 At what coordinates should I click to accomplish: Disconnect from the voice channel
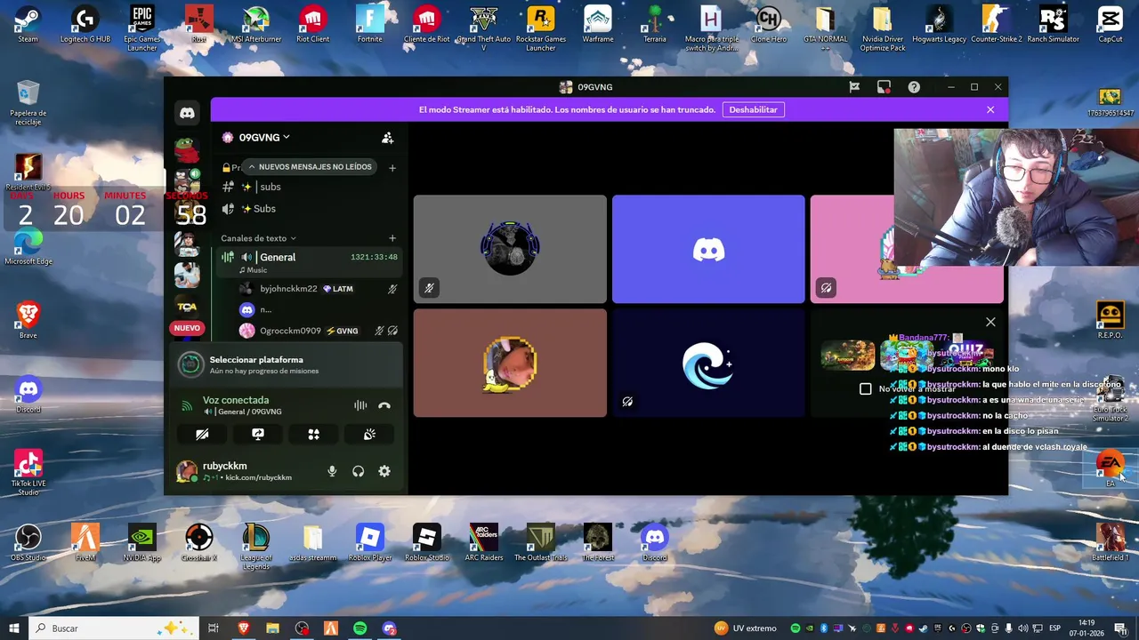click(384, 405)
